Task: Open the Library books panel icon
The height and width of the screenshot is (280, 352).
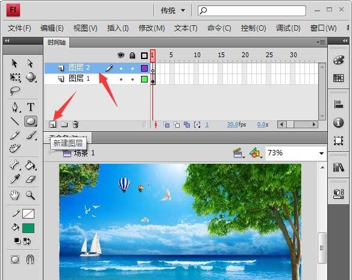Action: [x=339, y=167]
